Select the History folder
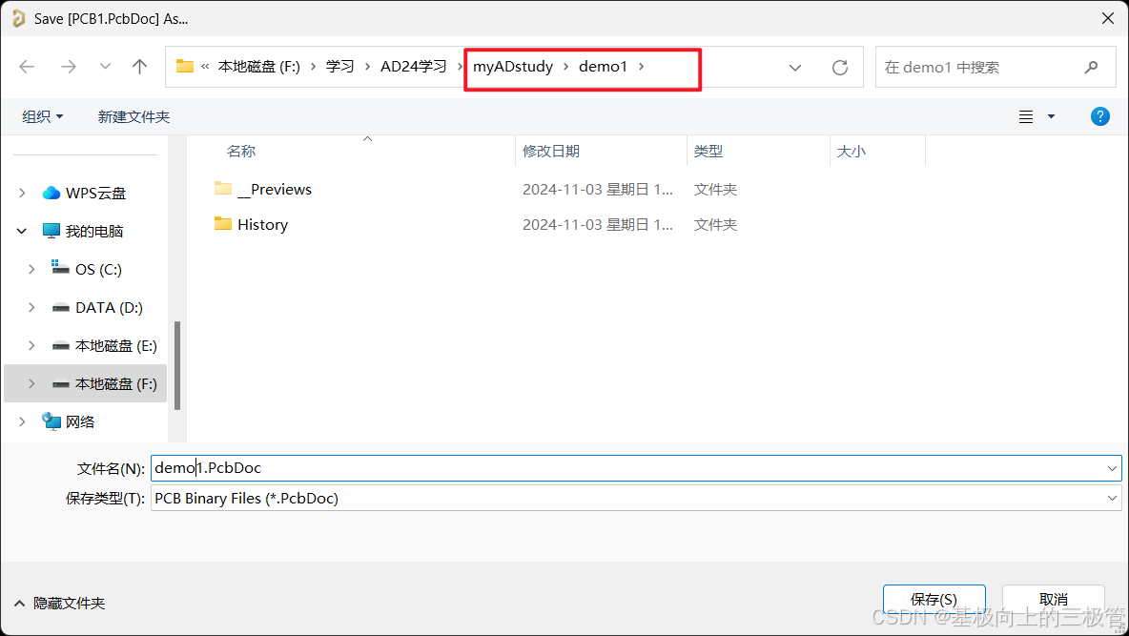Screen dimensions: 1129x636 click(263, 225)
